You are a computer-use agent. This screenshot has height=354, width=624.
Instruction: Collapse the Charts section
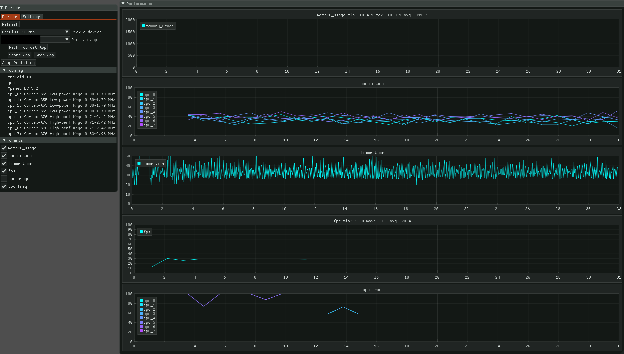coord(4,140)
